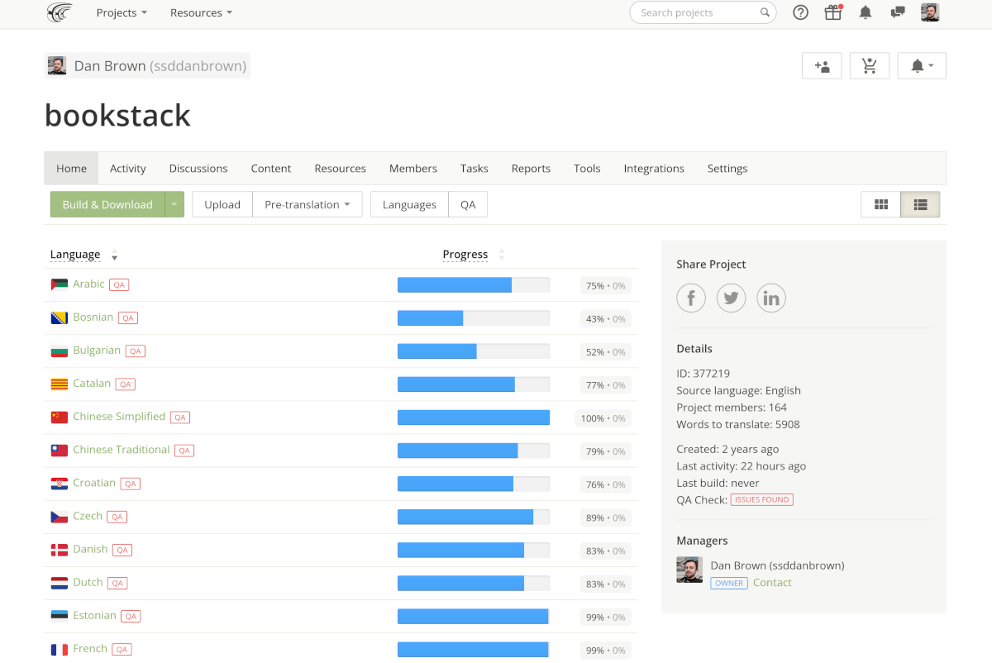The height and width of the screenshot is (663, 992).
Task: Sort by Progress column arrows
Action: [x=501, y=255]
